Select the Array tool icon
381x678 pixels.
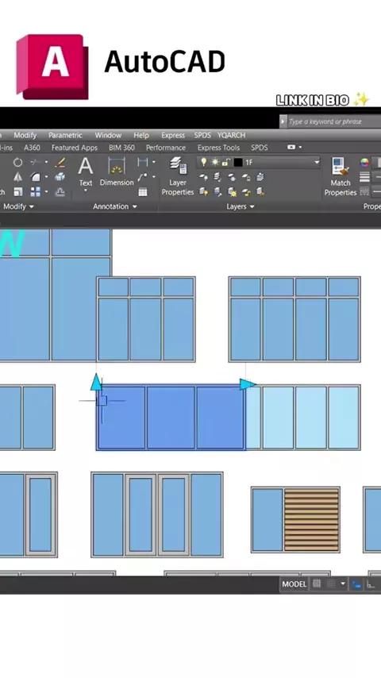pyautogui.click(x=36, y=191)
